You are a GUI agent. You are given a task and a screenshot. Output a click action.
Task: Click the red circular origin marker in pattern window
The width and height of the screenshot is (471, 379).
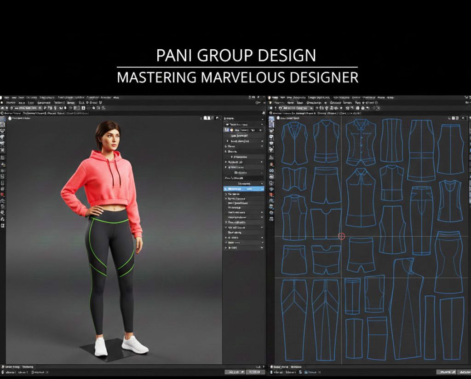coord(342,236)
